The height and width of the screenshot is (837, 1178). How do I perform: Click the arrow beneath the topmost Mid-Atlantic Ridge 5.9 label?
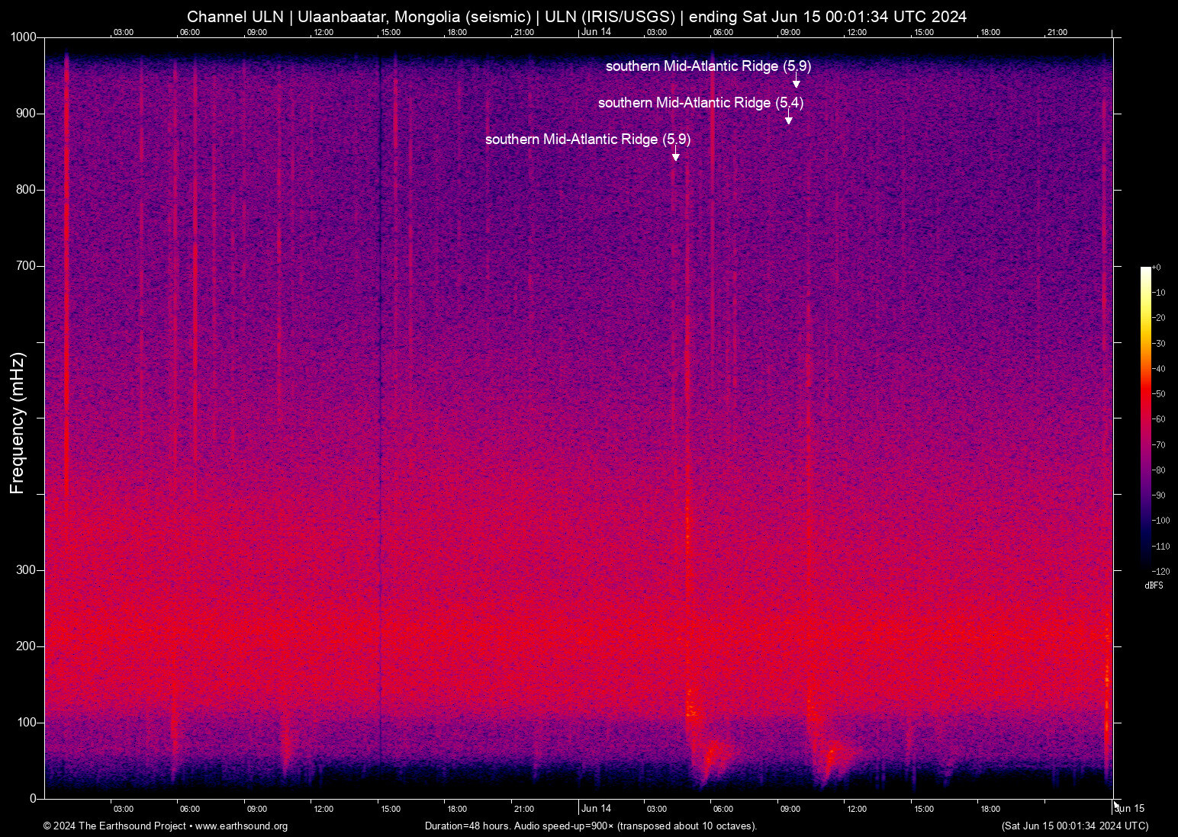[796, 83]
